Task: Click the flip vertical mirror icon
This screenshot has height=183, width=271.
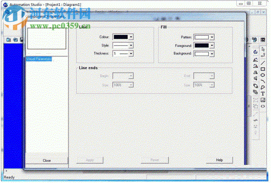Action: pos(256,72)
